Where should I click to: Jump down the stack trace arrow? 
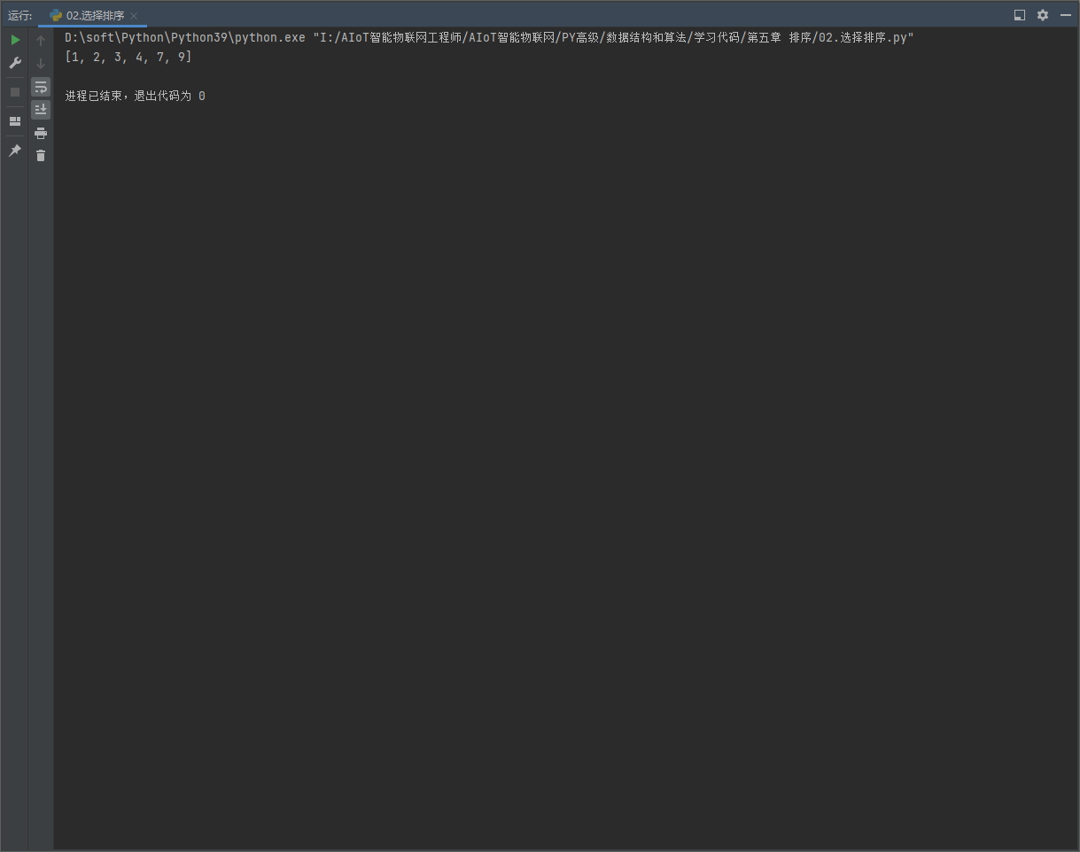coord(41,64)
